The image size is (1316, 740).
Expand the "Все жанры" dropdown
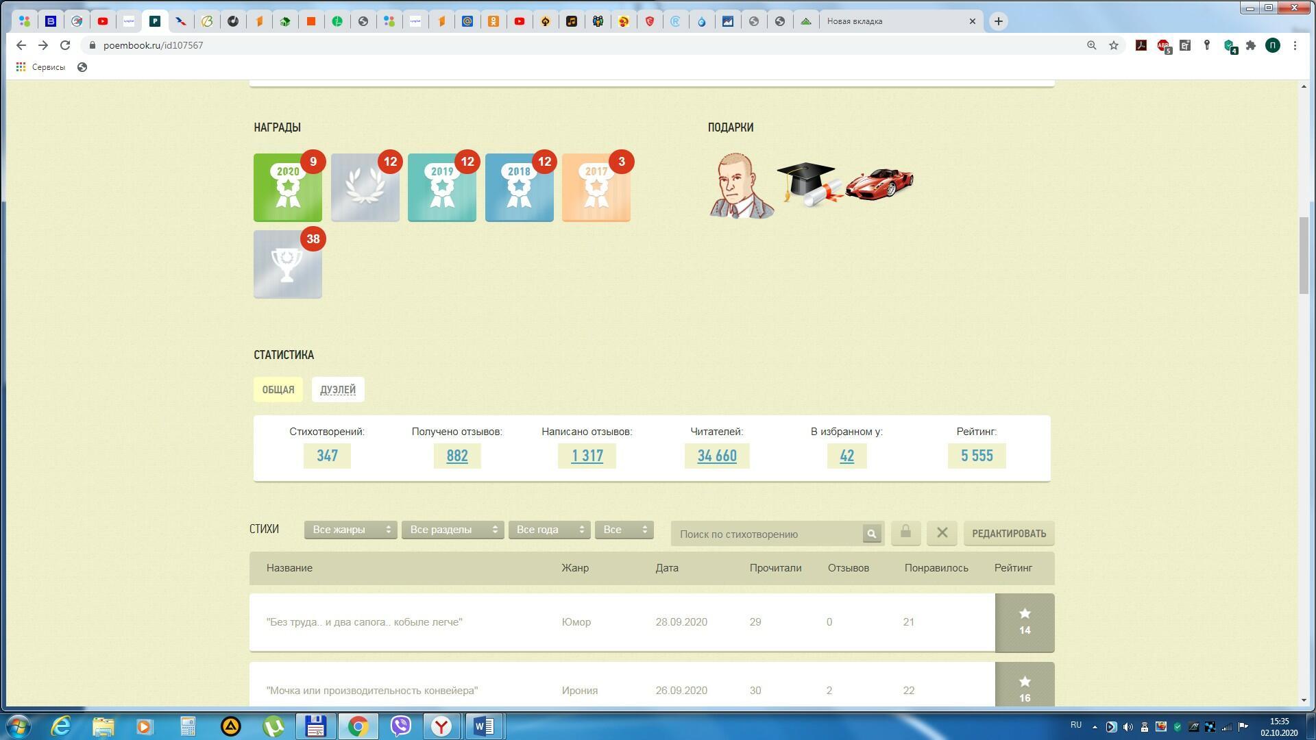tap(350, 530)
